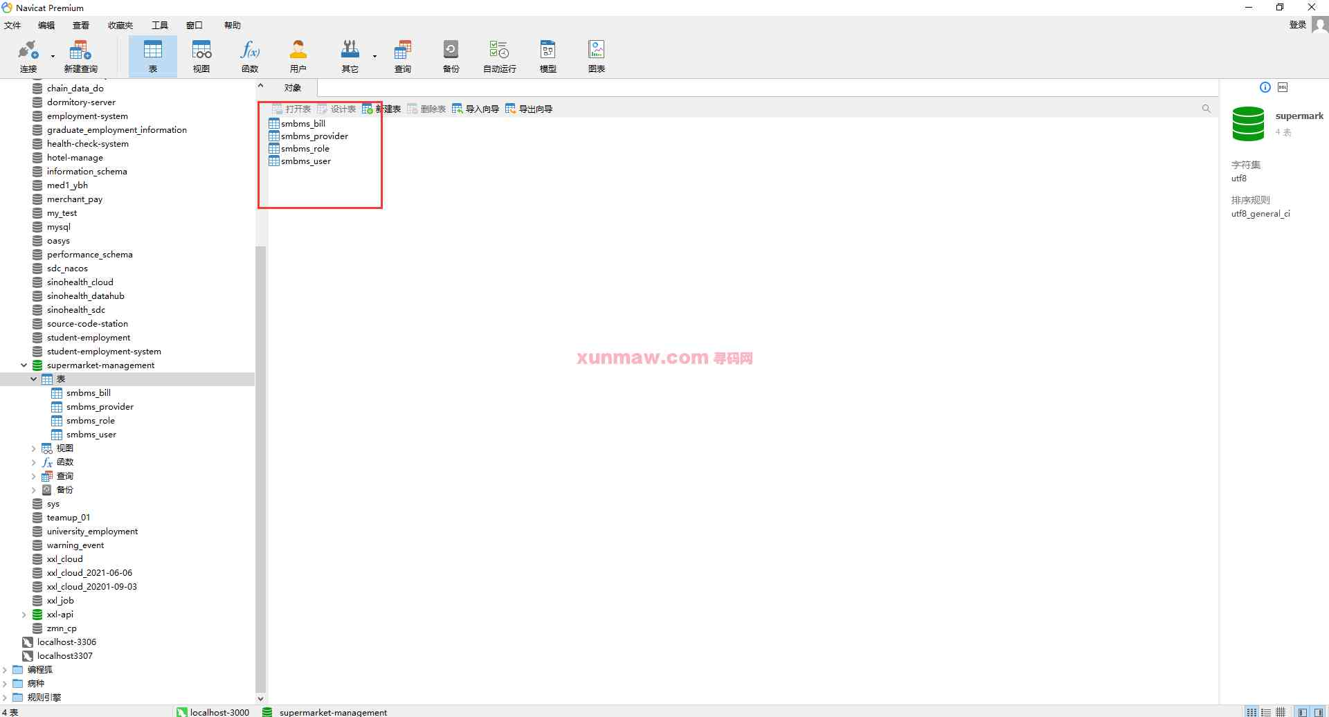This screenshot has width=1329, height=717.
Task: Click the tree scroll up arrow
Action: coord(260,86)
